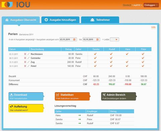161x131 pixels.
Task: Delete the Nachtessen expense with red X
Action: [25, 54]
